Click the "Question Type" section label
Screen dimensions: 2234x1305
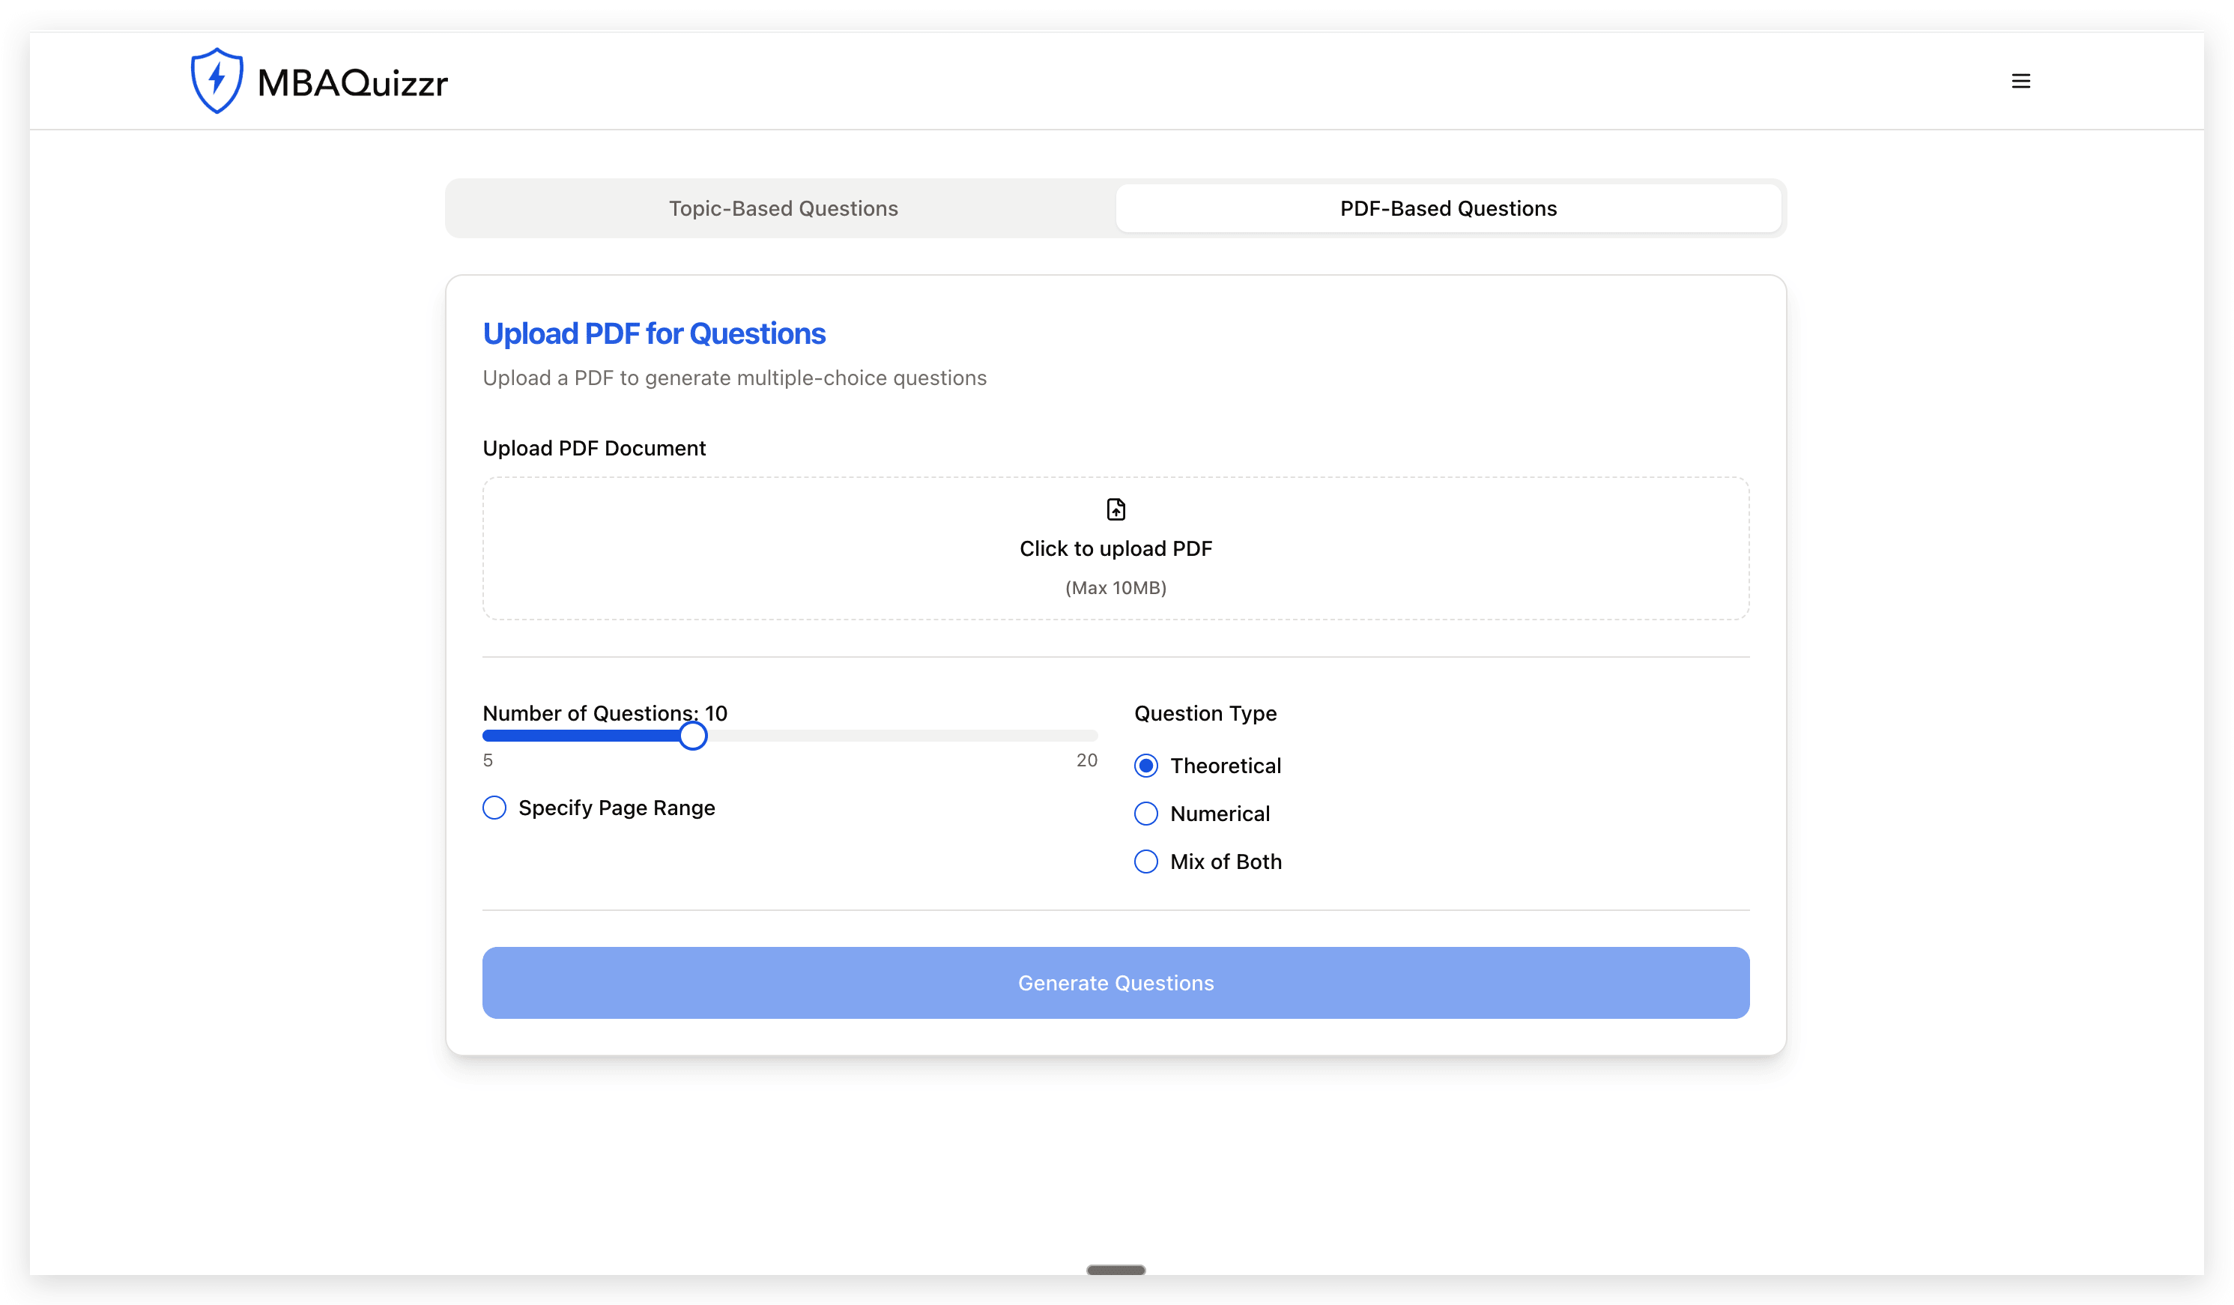[x=1205, y=712]
